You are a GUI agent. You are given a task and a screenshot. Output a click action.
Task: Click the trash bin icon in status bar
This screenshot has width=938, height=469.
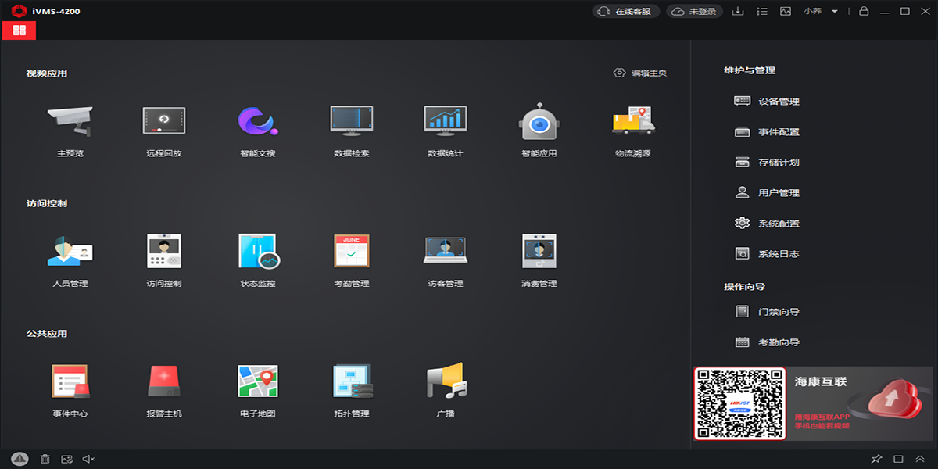[x=45, y=459]
